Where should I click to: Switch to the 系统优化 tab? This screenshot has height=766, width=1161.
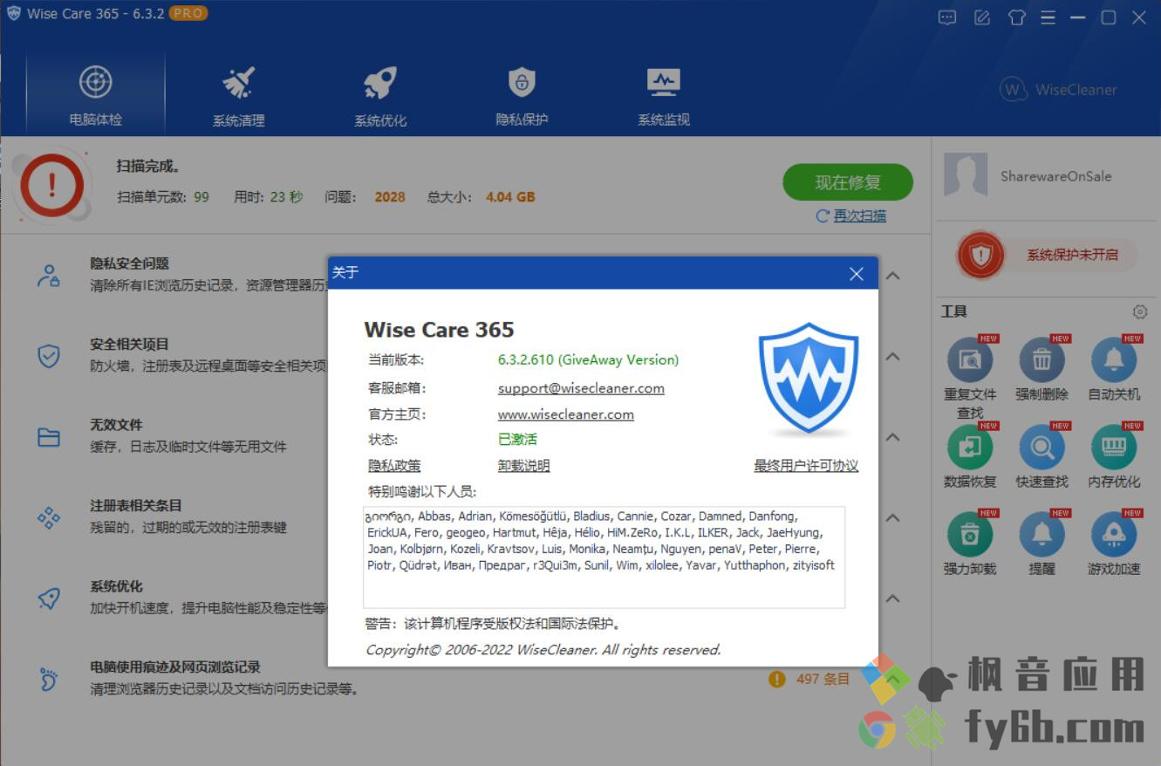click(x=380, y=94)
